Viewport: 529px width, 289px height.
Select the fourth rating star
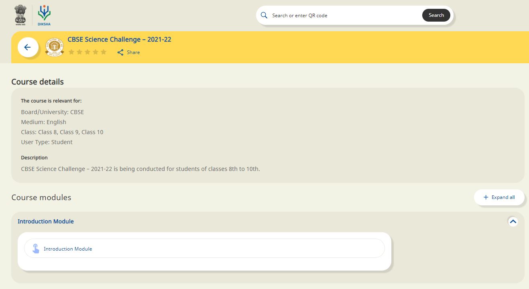pos(96,52)
